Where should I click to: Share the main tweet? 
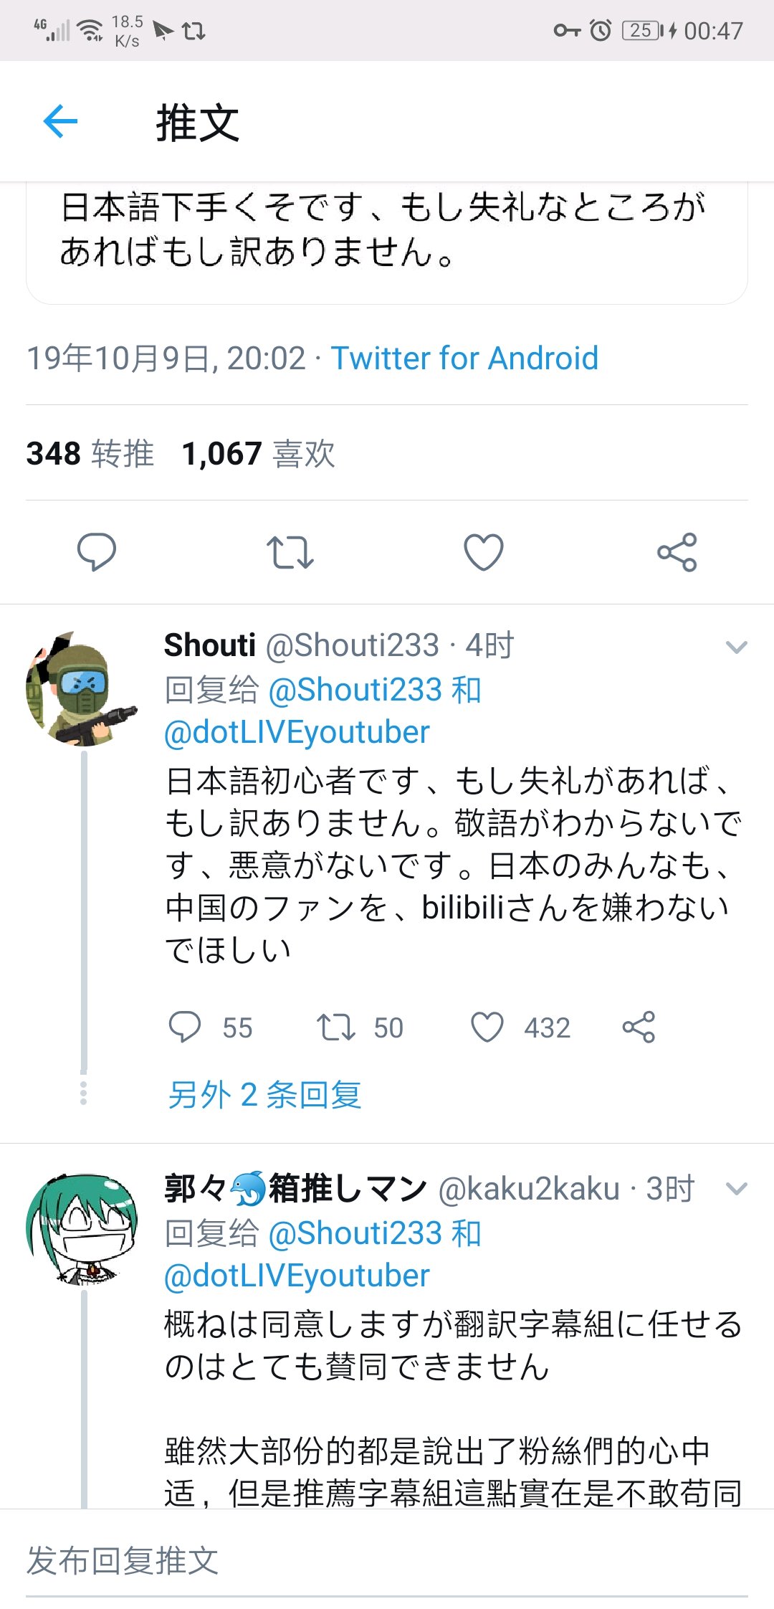click(x=677, y=552)
